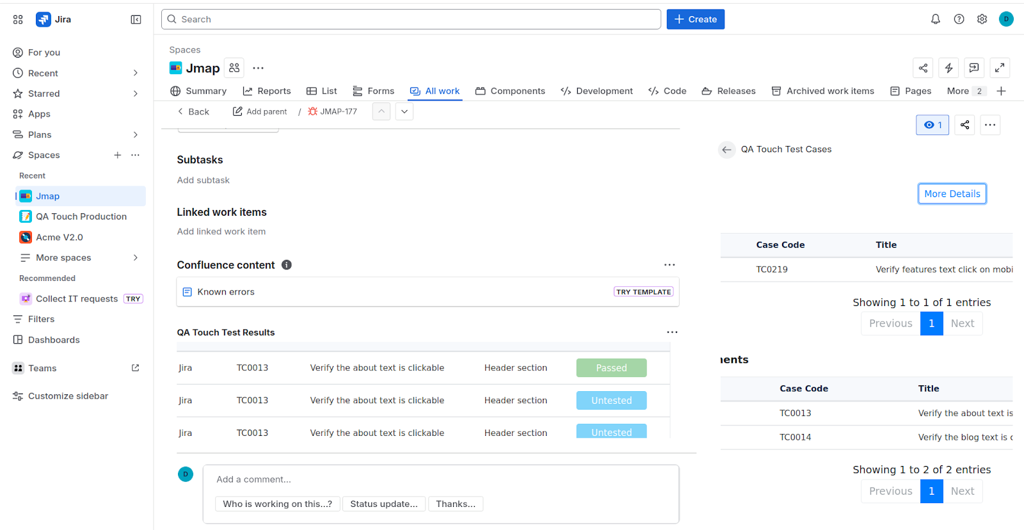This screenshot has height=530, width=1024.
Task: Add a new tab with the plus icon
Action: tap(1002, 91)
